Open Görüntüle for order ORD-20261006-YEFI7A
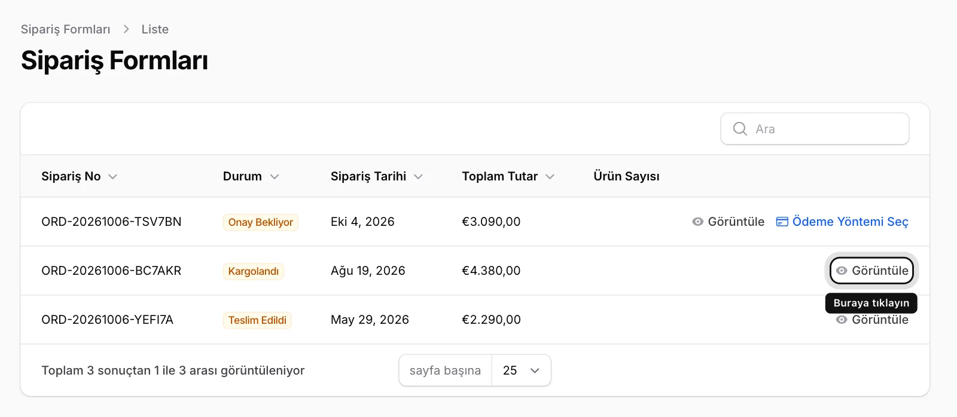 (x=872, y=320)
